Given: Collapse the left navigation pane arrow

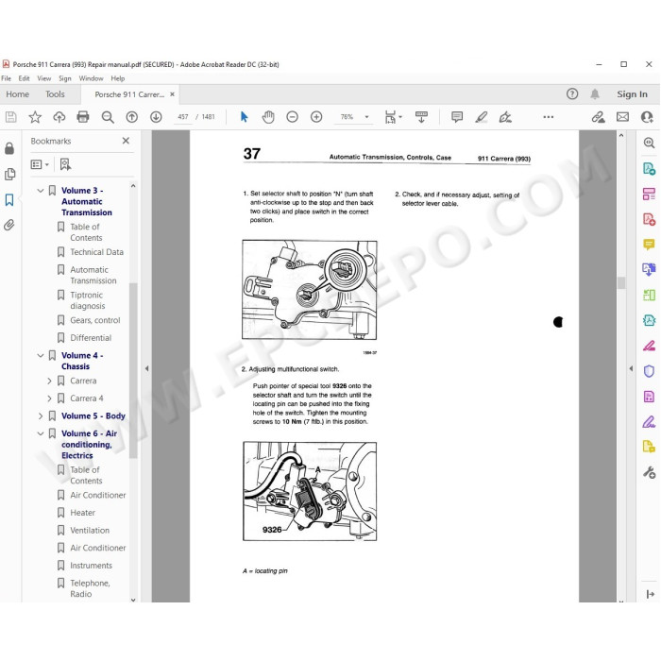Looking at the screenshot, I should [x=146, y=368].
